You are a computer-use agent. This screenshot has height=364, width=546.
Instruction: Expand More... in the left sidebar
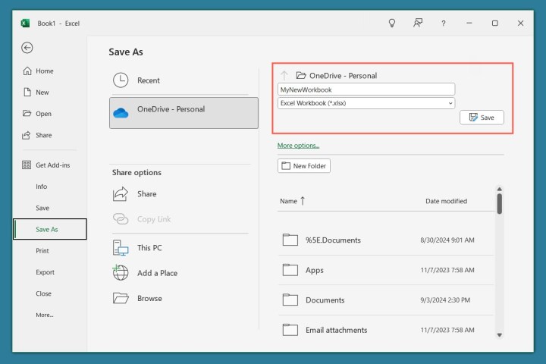pyautogui.click(x=44, y=315)
